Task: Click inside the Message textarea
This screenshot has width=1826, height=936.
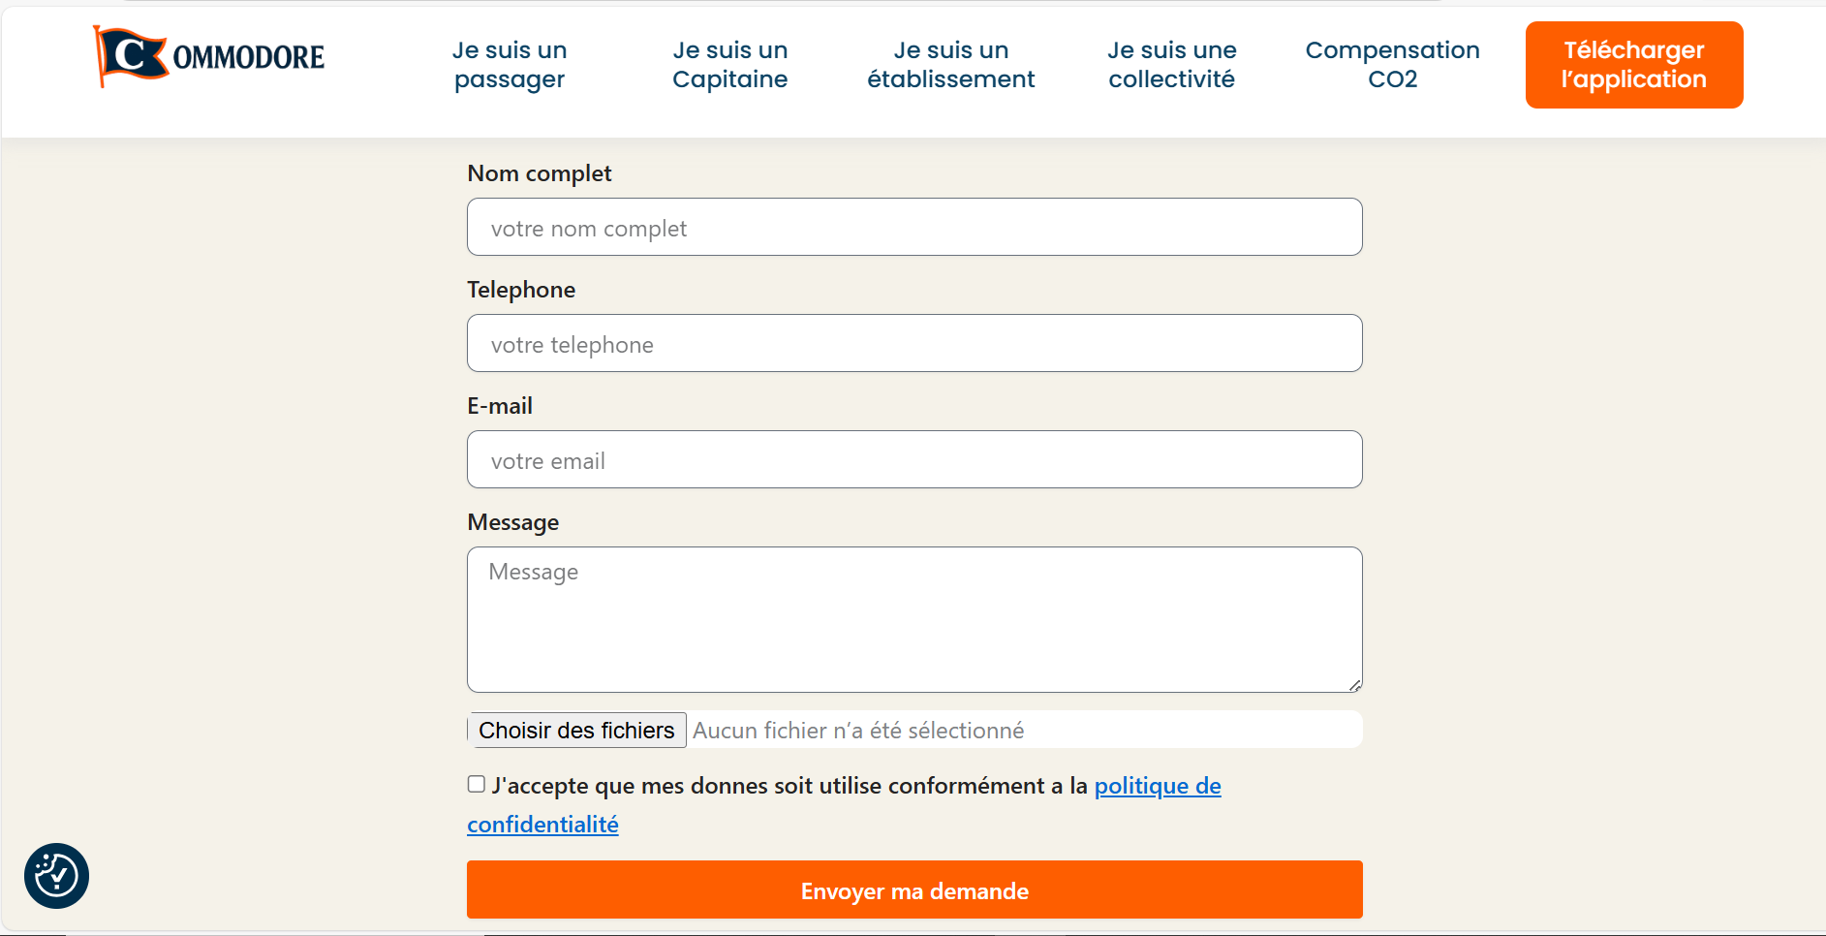Action: 914,620
